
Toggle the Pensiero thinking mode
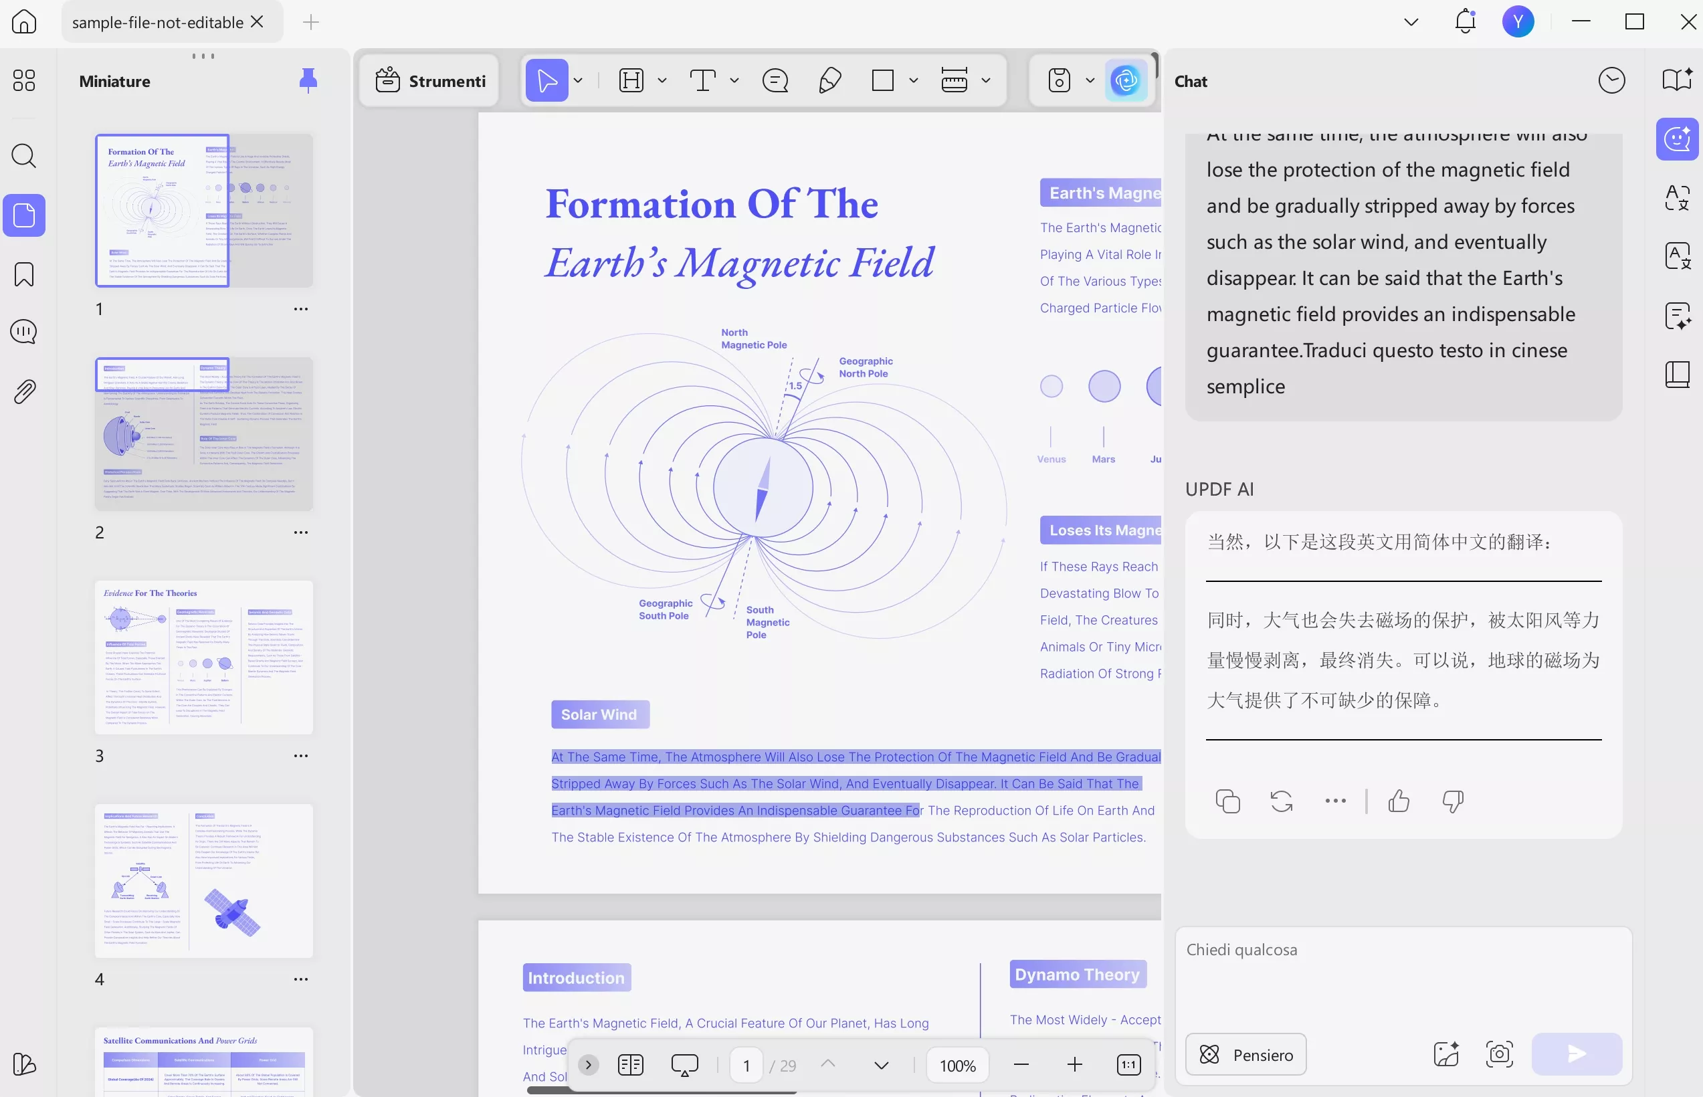coord(1245,1054)
